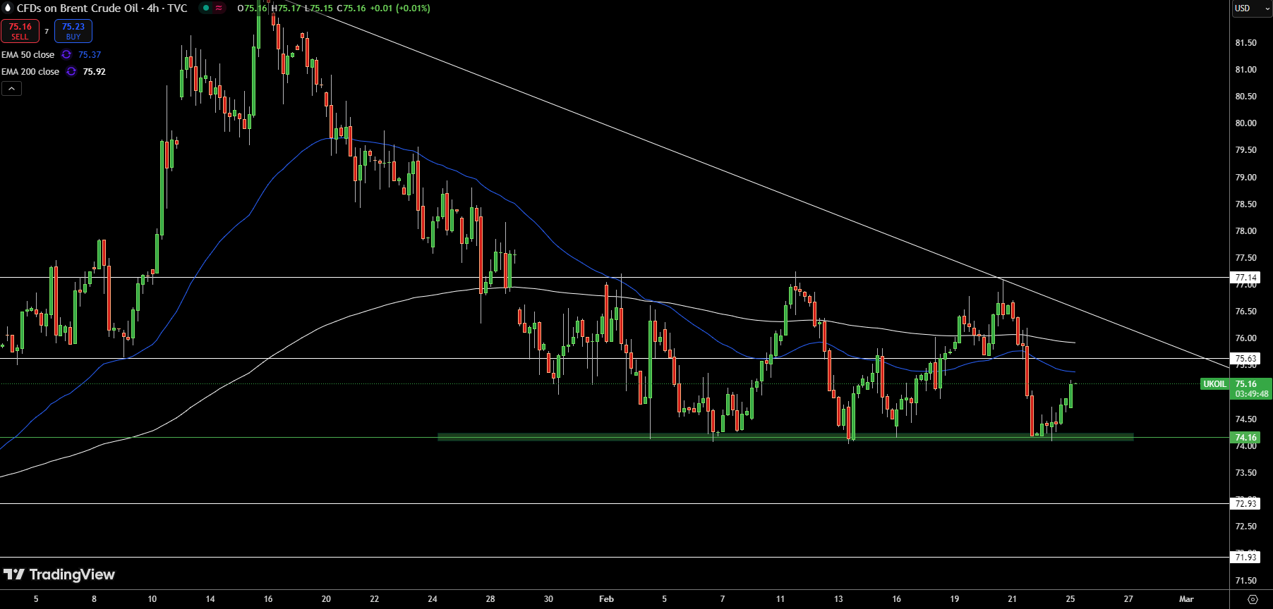Click the 75.16 SELL button
The height and width of the screenshot is (609, 1273).
20,31
